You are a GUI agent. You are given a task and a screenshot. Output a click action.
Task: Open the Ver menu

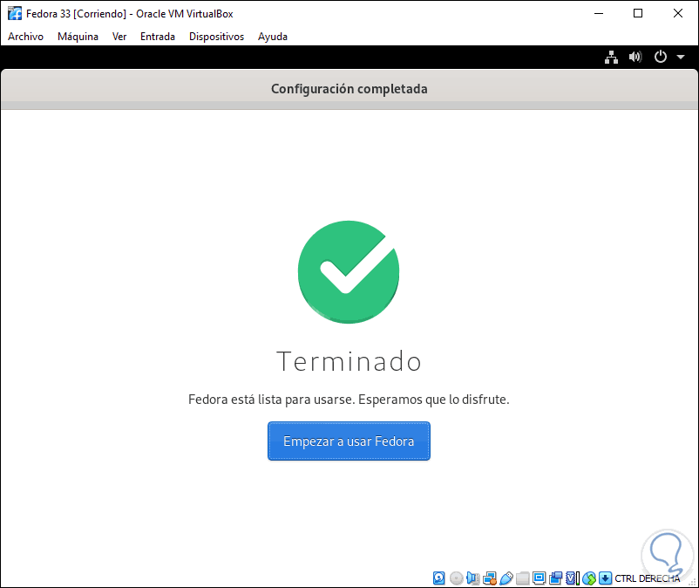click(x=119, y=37)
